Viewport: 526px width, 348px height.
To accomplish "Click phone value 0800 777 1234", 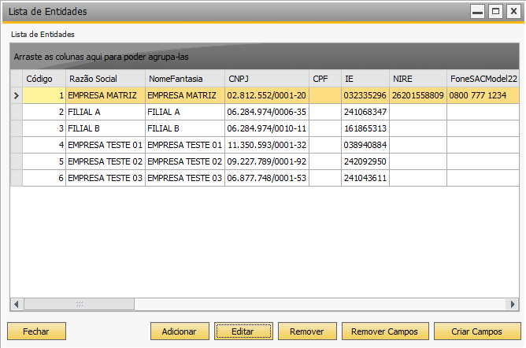I will coord(483,95).
